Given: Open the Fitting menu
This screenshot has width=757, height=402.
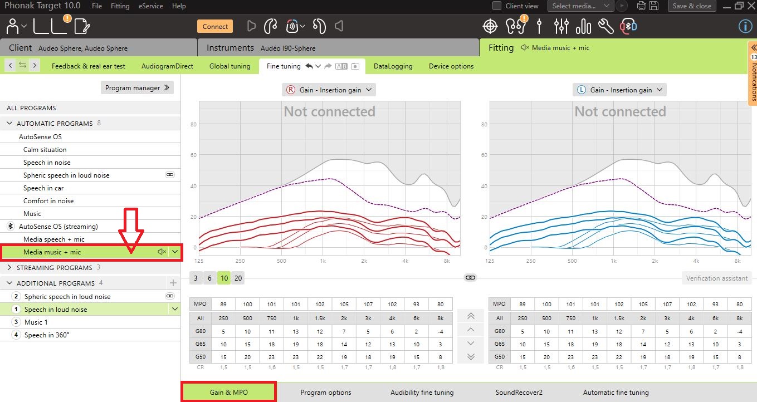Looking at the screenshot, I should pyautogui.click(x=120, y=6).
